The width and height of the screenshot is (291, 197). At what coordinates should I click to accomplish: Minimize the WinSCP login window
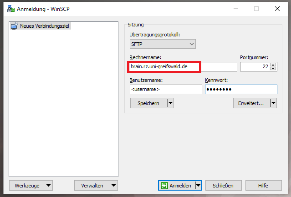[235, 8]
